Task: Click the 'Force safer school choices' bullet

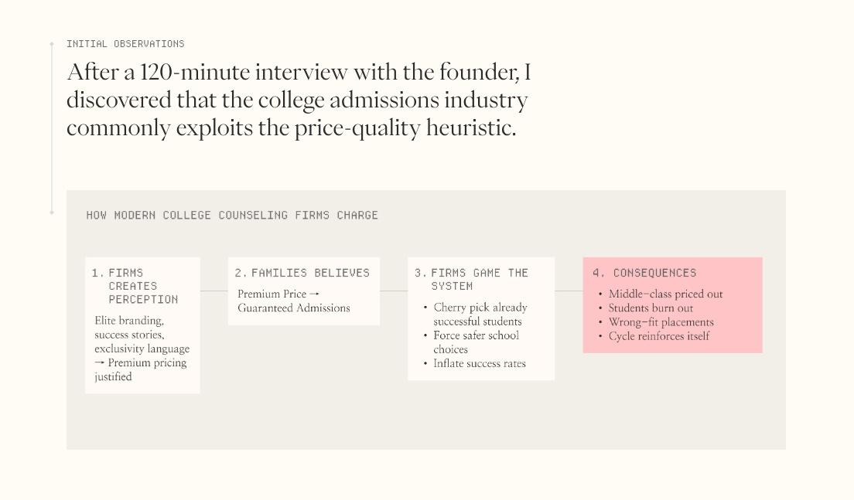Action: coord(476,342)
